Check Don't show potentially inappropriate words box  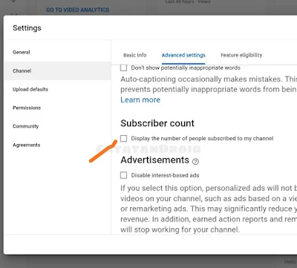click(x=123, y=68)
